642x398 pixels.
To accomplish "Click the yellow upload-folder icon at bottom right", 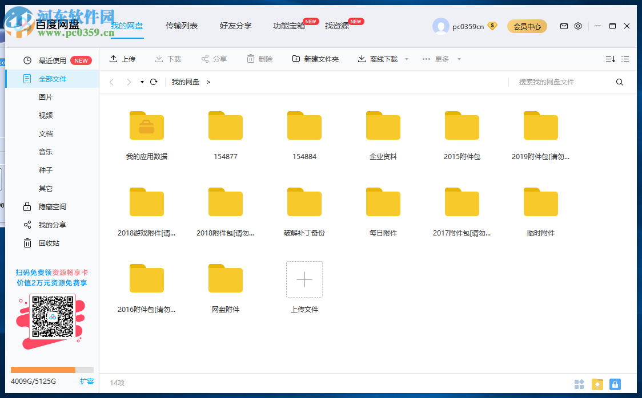I will (597, 384).
